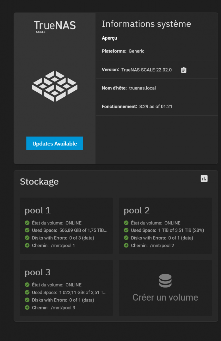
Task: Click pool 1 ONLINE status check icon
Action: coord(27,223)
